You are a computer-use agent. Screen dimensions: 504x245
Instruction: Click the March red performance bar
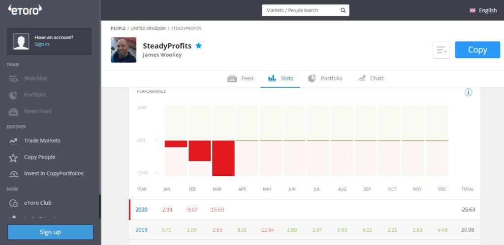coord(223,159)
